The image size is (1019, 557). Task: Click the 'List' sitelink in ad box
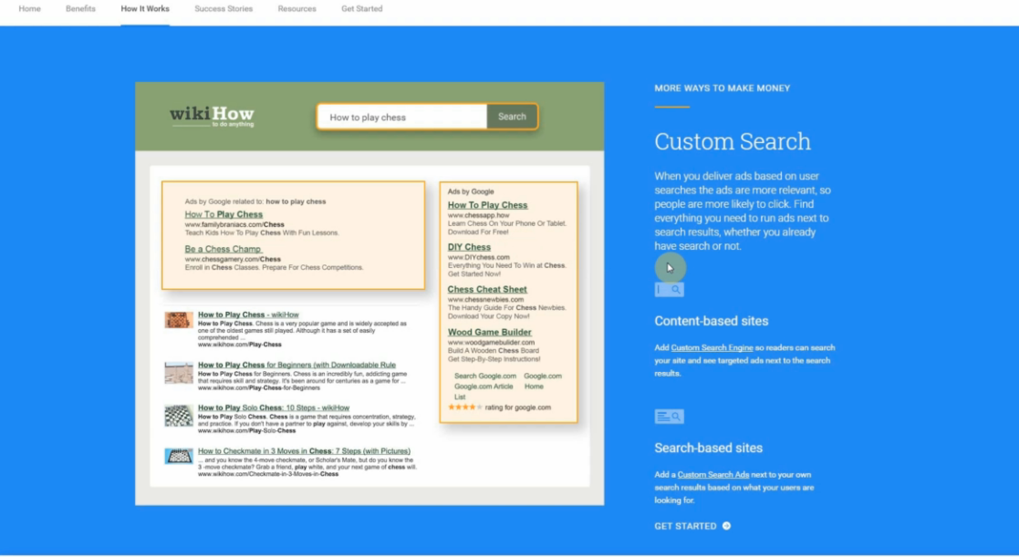point(460,397)
